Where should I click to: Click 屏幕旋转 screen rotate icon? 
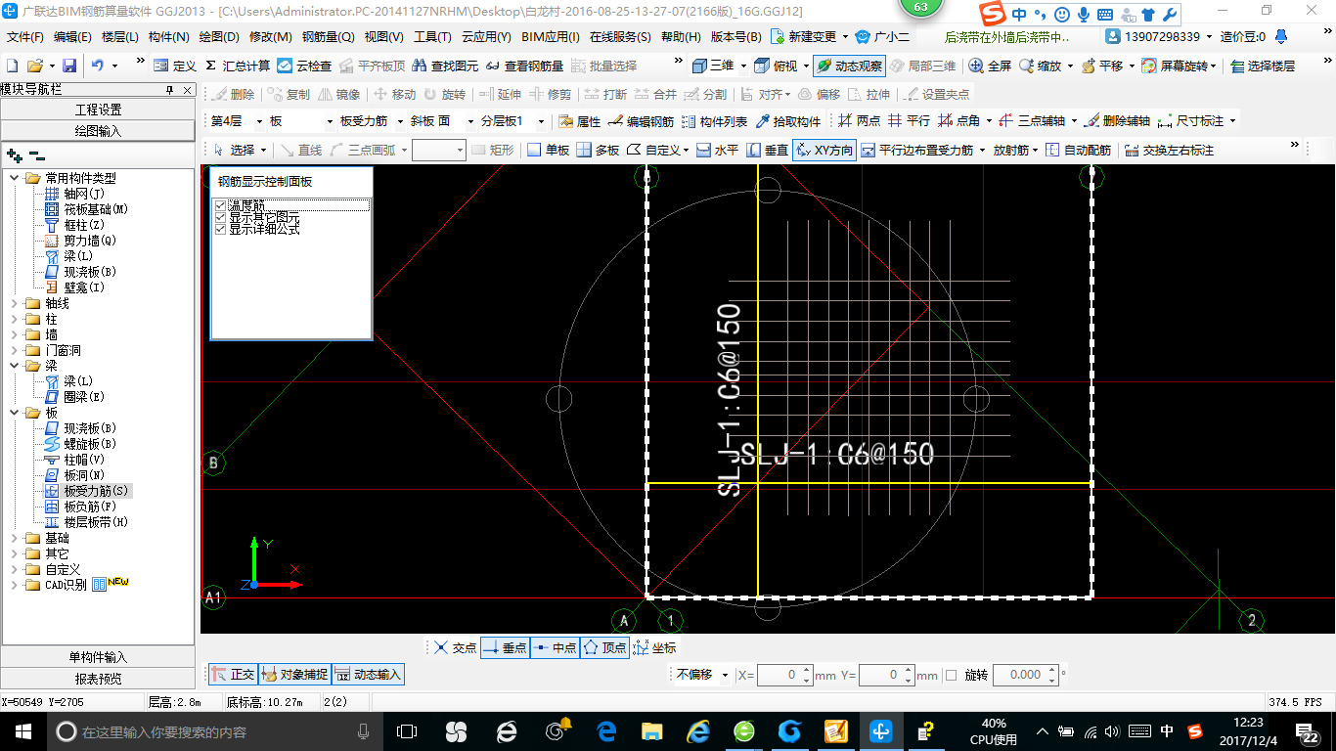click(1149, 66)
